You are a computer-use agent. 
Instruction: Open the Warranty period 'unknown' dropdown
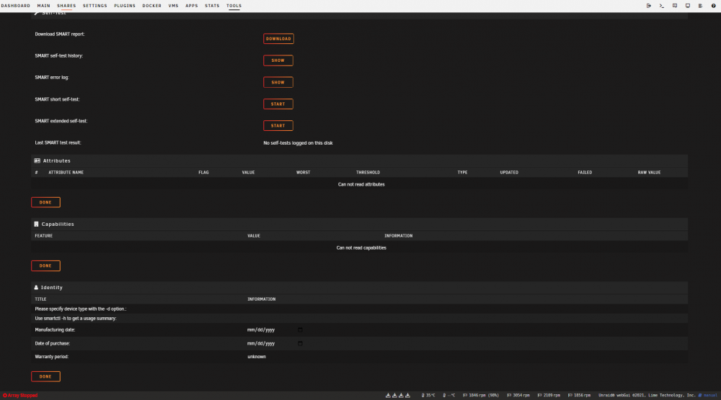pyautogui.click(x=257, y=356)
